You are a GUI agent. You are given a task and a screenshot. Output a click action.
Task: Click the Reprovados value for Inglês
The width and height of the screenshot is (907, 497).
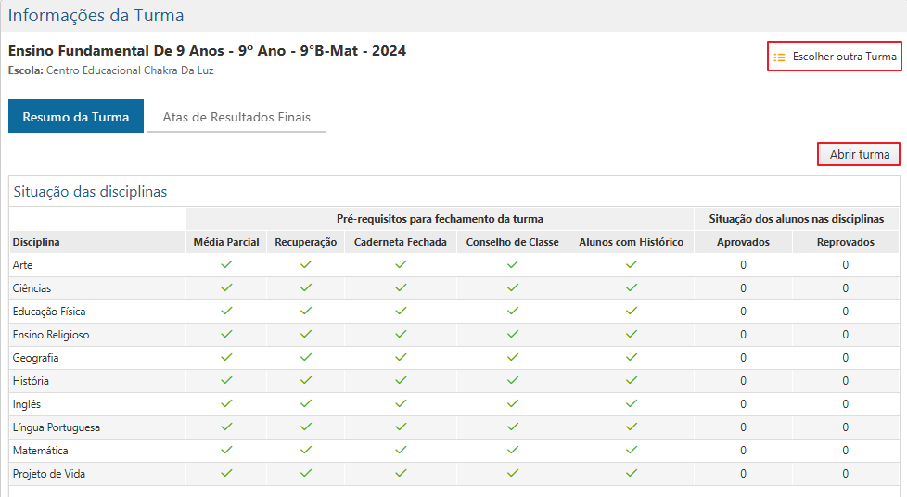pyautogui.click(x=846, y=404)
